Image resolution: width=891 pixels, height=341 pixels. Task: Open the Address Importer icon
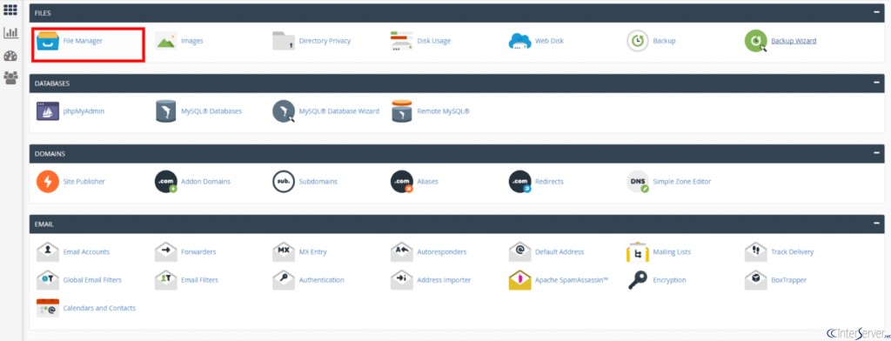click(x=402, y=280)
